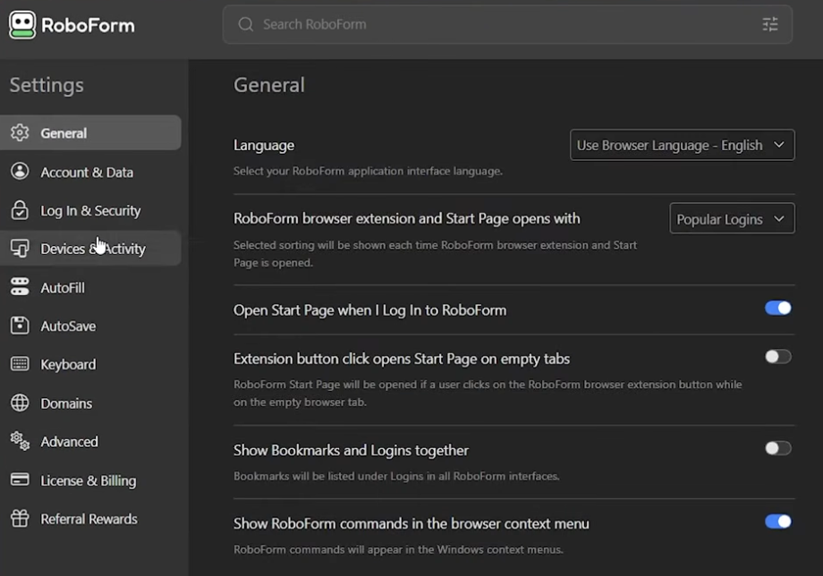This screenshot has width=823, height=576.
Task: Click the RoboForm robot logo icon
Action: [x=22, y=25]
